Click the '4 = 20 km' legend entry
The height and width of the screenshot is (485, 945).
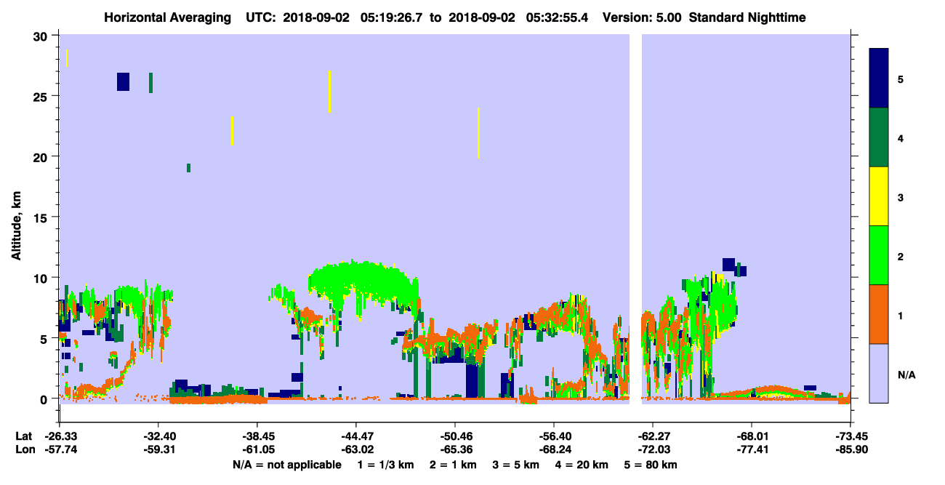coord(583,465)
